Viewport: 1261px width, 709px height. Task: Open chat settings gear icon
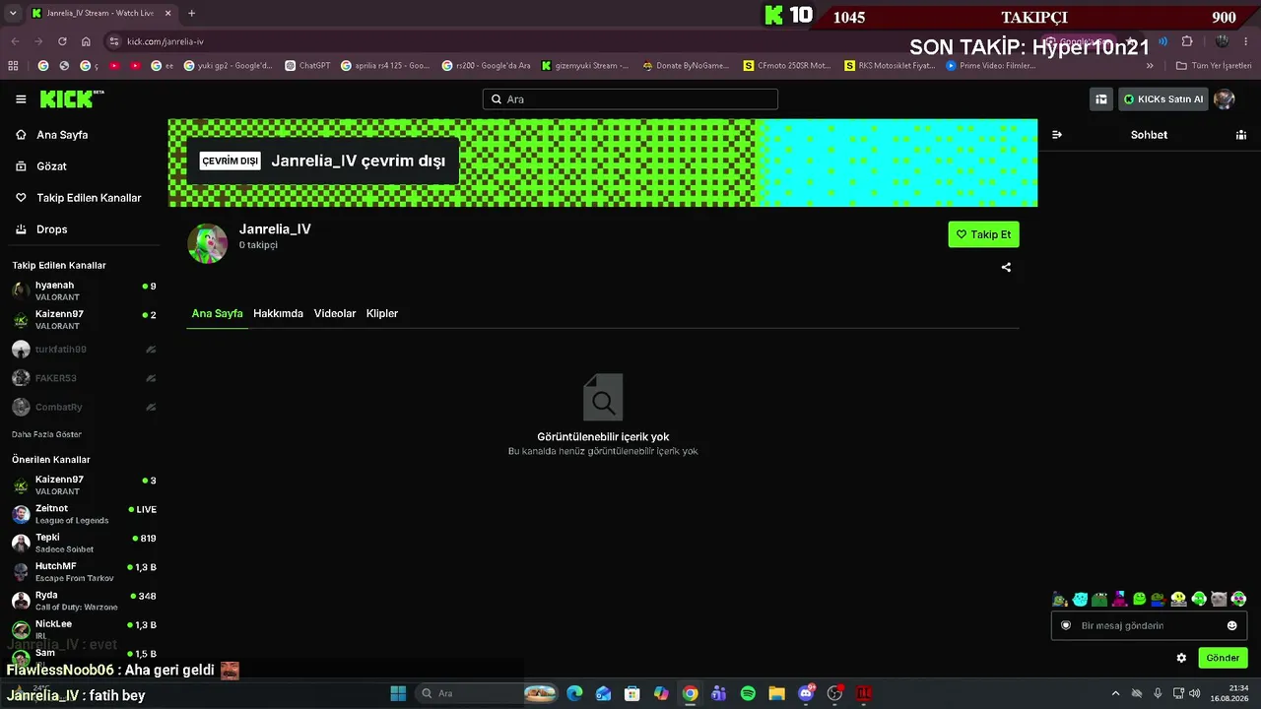point(1181,658)
